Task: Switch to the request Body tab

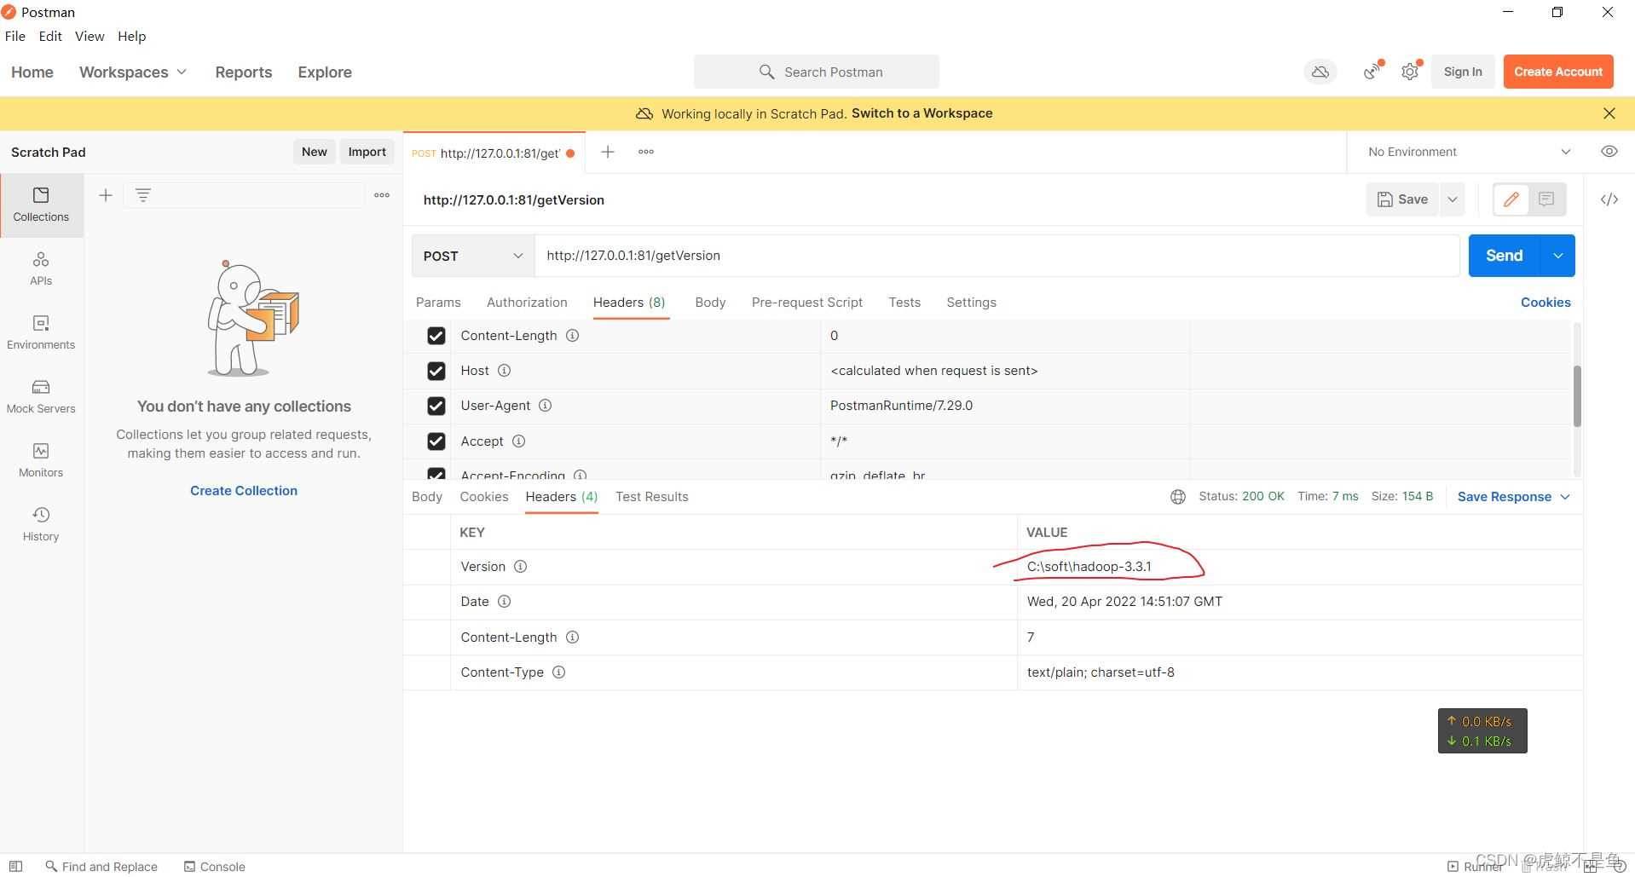Action: coord(710,303)
